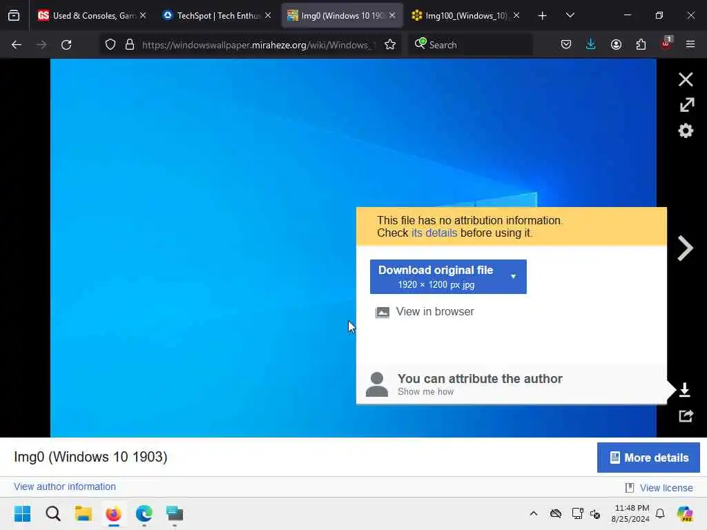
Task: Click the uBlock Origin extension icon
Action: 666,43
